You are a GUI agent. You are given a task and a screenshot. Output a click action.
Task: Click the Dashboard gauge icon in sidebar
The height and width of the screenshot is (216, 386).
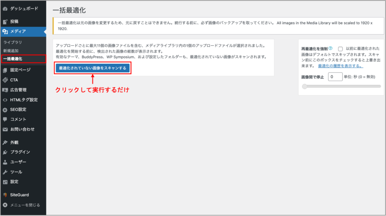5,8
